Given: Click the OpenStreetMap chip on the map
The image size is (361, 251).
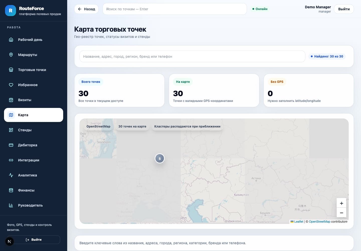Looking at the screenshot, I should click(99, 127).
